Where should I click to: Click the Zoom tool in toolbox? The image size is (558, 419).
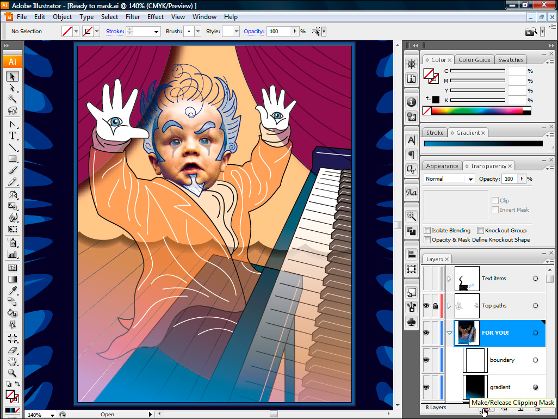pyautogui.click(x=13, y=373)
